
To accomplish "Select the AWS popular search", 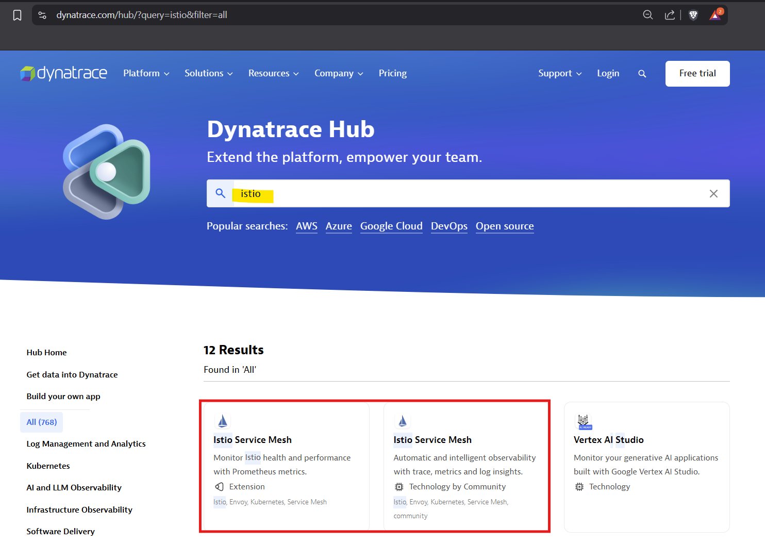I will (307, 226).
